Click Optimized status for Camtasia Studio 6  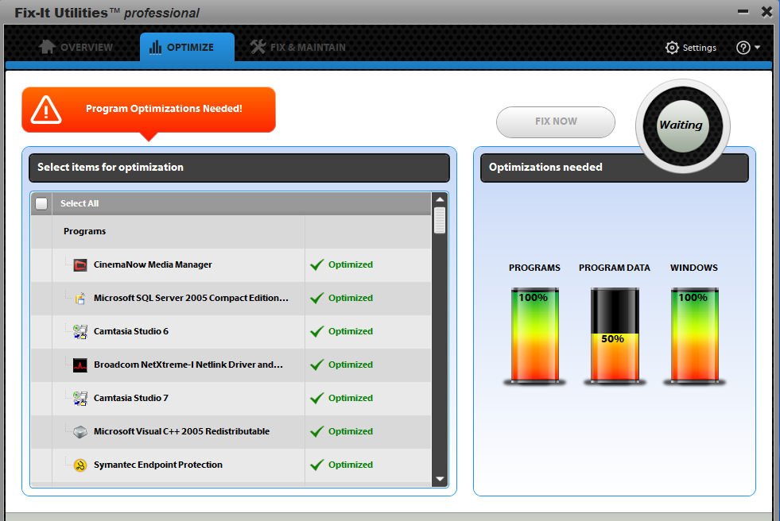point(350,331)
